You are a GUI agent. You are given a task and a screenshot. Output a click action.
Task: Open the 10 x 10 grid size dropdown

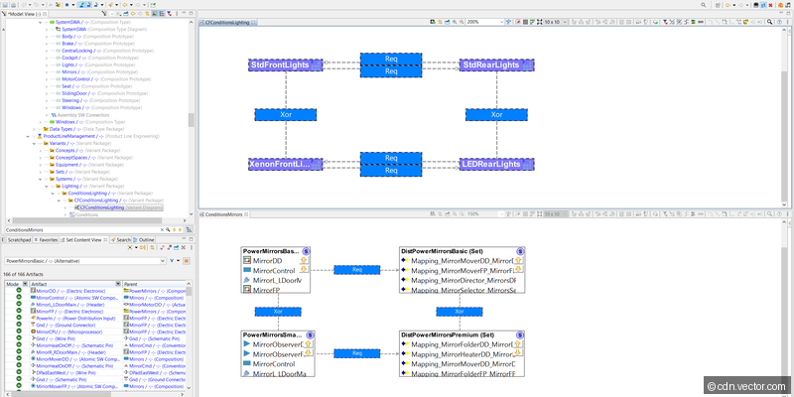pyautogui.click(x=565, y=21)
